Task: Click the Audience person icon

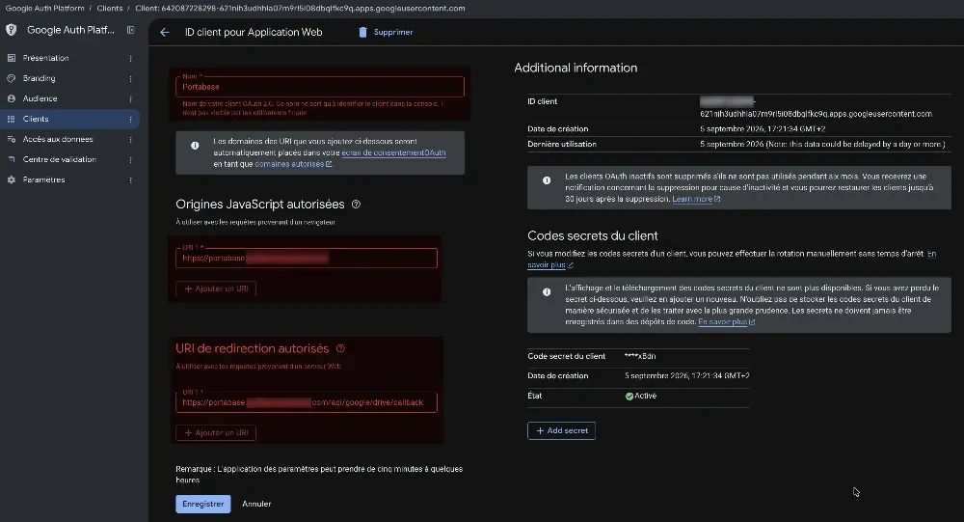Action: tap(11, 98)
